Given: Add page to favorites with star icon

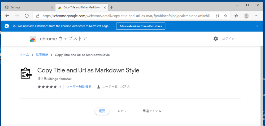Looking at the screenshot, I should pos(226,16).
